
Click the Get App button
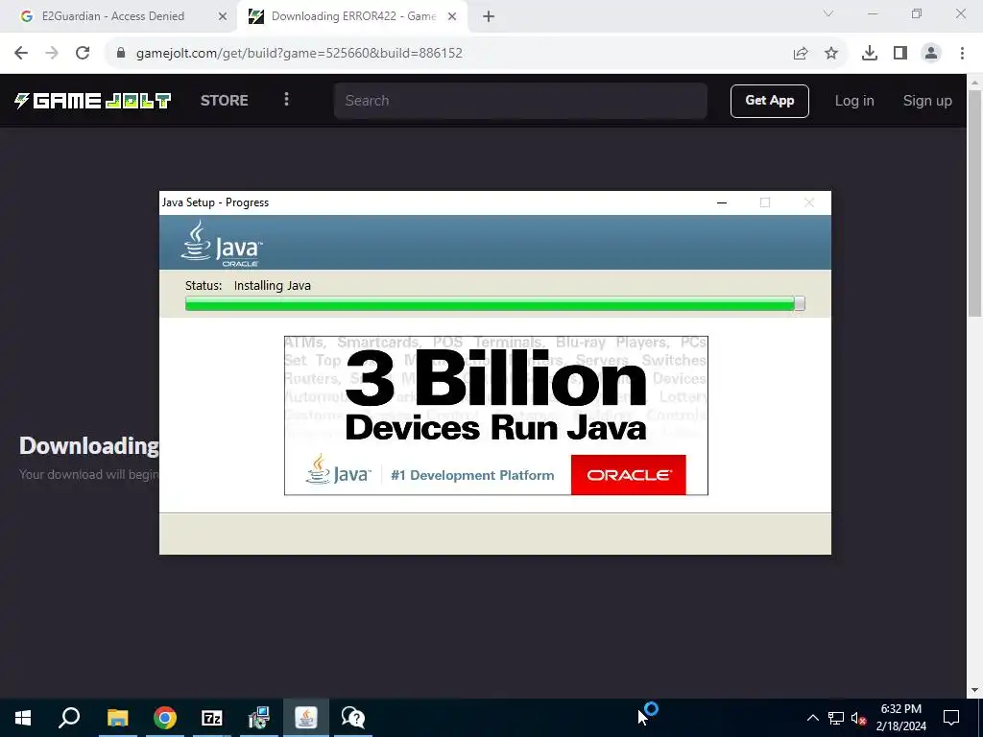[769, 101]
